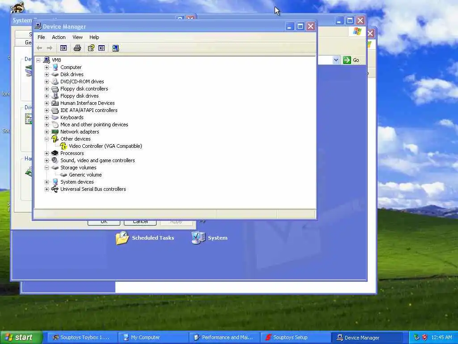Image resolution: width=458 pixels, height=344 pixels.
Task: Click the Network adapters icon
Action: tap(55, 132)
